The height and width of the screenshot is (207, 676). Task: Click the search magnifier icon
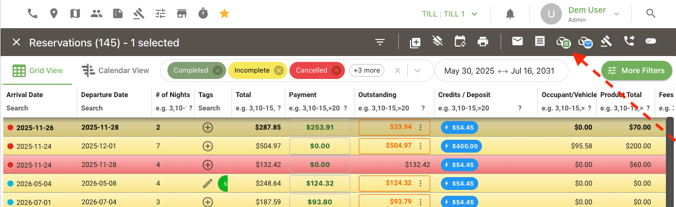[x=651, y=13]
